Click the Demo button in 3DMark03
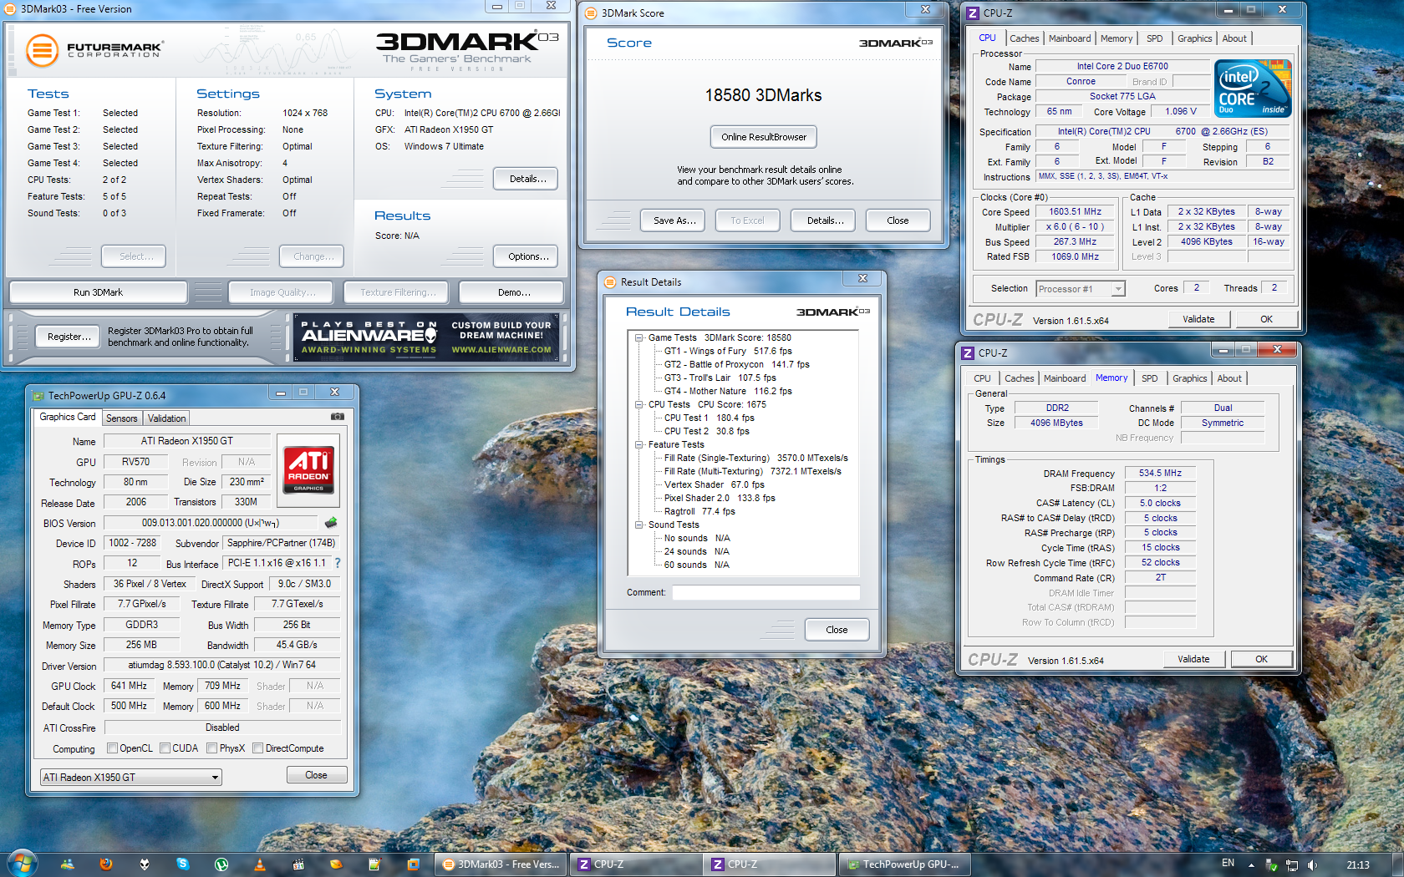The image size is (1404, 877). 511,292
